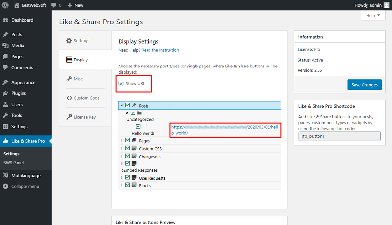
Task: Expand the Blocks tree node
Action: point(122,185)
